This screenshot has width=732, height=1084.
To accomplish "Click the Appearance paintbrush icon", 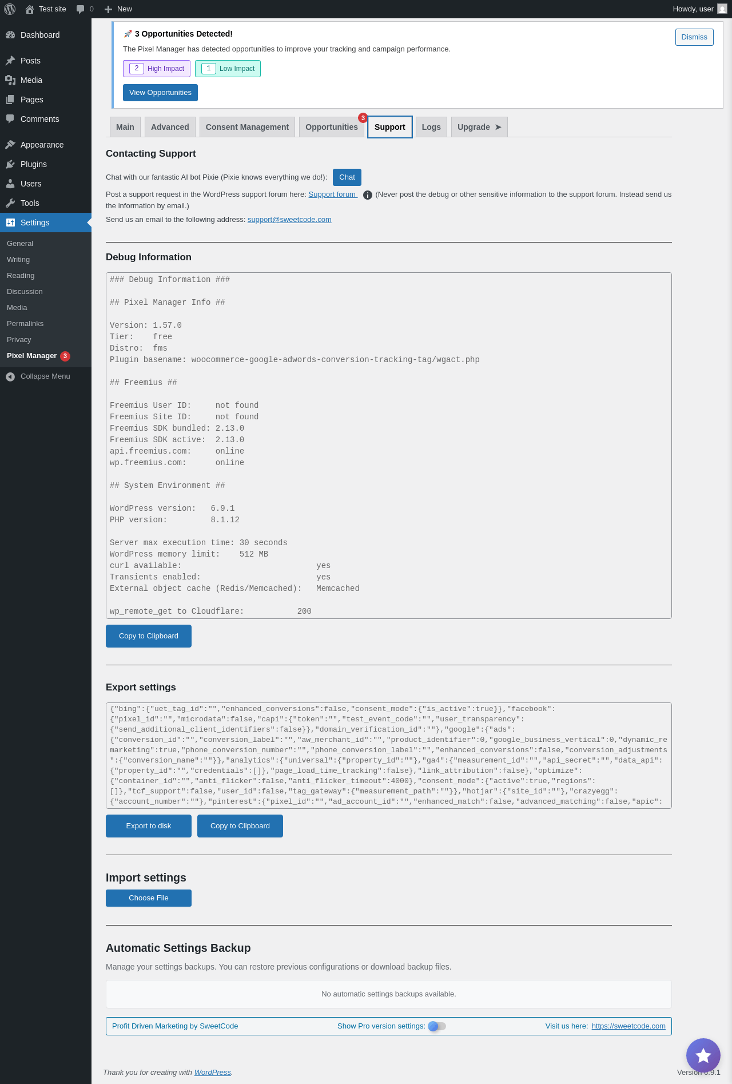I will coord(10,145).
